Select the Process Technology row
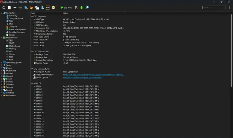 pos(78,60)
